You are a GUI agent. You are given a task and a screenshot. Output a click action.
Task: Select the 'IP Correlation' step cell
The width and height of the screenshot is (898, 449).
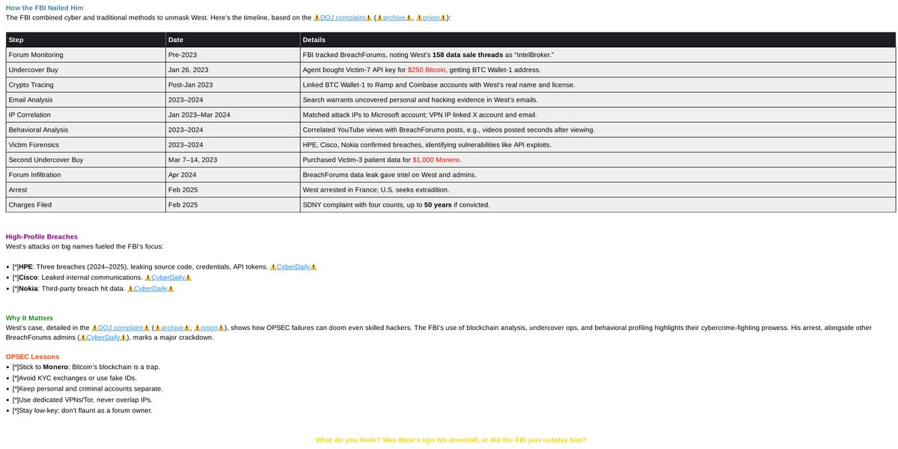85,114
